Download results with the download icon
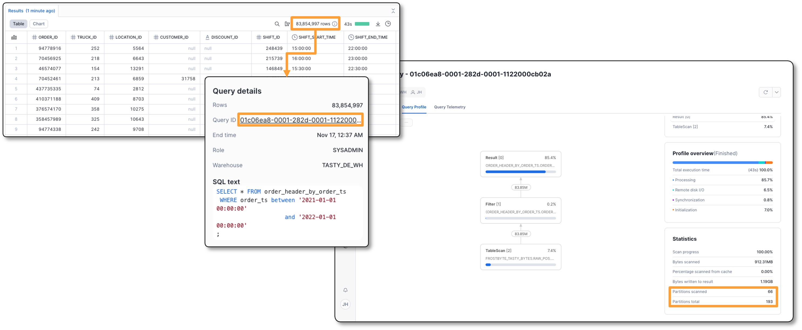 click(378, 24)
